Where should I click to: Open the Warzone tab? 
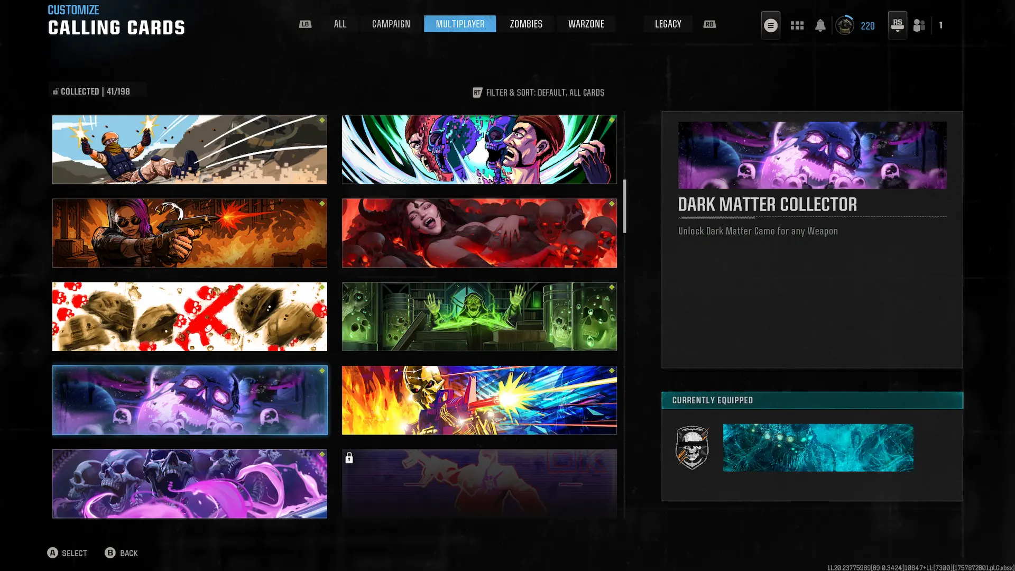click(586, 24)
